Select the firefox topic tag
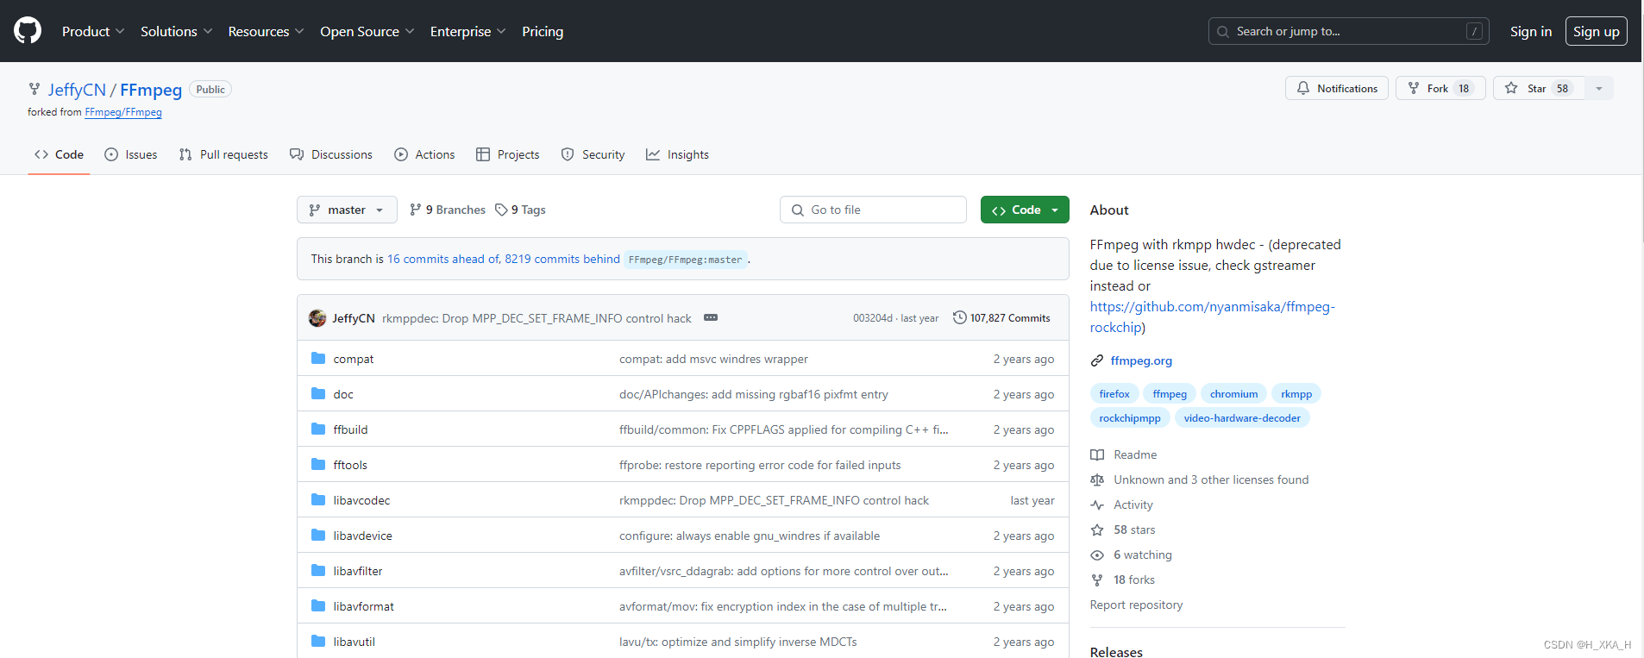This screenshot has width=1644, height=658. coord(1114,394)
